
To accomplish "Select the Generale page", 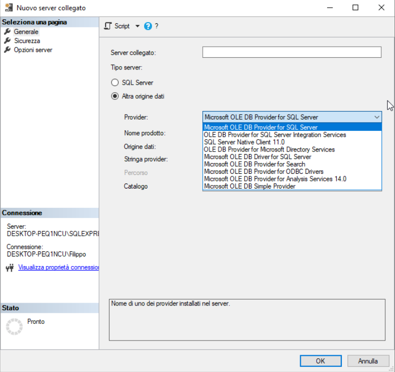I will coord(26,32).
